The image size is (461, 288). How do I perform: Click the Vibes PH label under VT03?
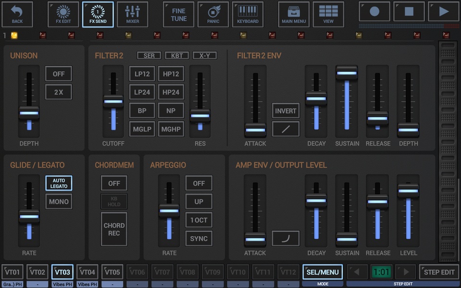[62, 285]
